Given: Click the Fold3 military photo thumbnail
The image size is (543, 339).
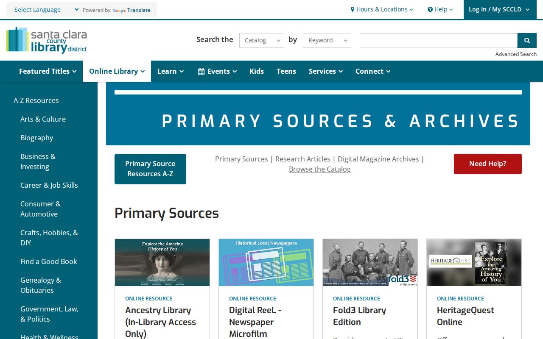Looking at the screenshot, I should click(x=370, y=262).
